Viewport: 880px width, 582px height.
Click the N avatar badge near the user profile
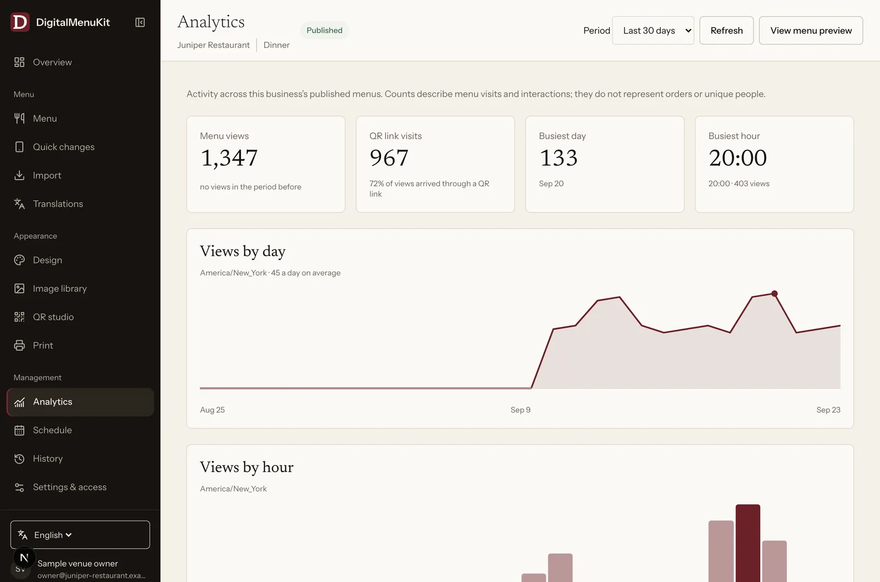24,558
